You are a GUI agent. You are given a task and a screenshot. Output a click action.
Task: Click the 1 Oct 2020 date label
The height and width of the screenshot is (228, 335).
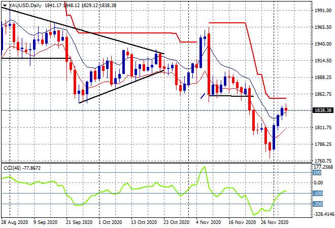pos(110,222)
